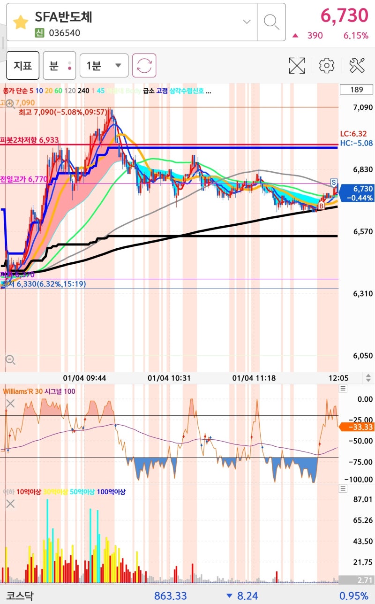This screenshot has height=604, width=375.
Task: Open the Williams'R panel menu icon
Action: 343,388
